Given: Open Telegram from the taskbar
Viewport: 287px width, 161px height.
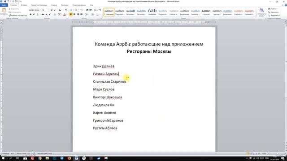Looking at the screenshot, I should tap(62, 158).
